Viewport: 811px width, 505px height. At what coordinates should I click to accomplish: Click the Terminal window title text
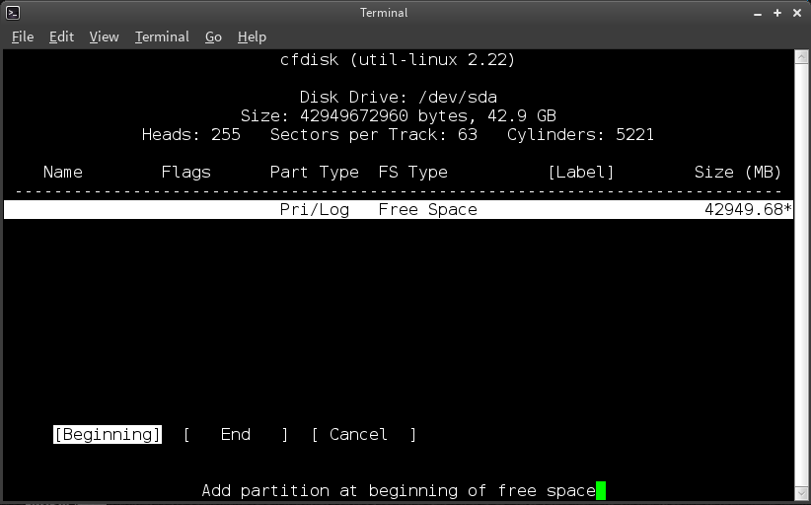click(385, 13)
